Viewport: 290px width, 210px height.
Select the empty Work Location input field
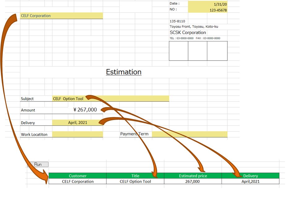point(77,134)
